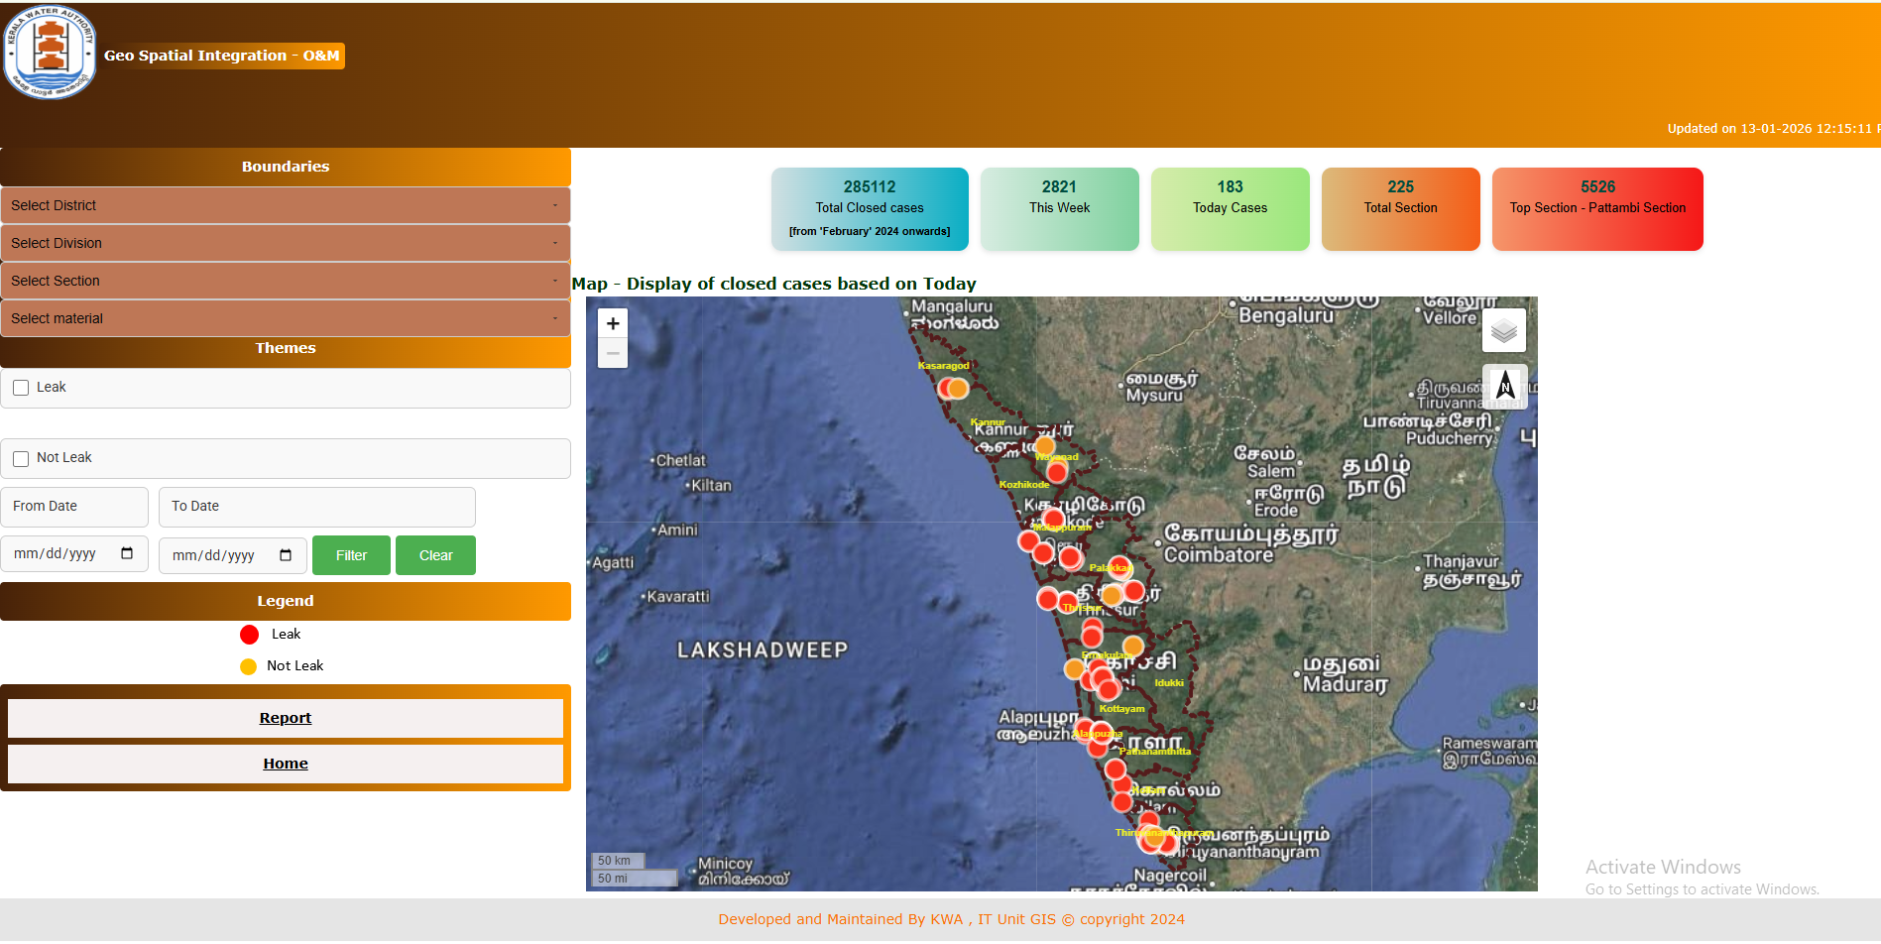Click the north arrow compass icon
This screenshot has height=944, width=1881.
coord(1504,386)
